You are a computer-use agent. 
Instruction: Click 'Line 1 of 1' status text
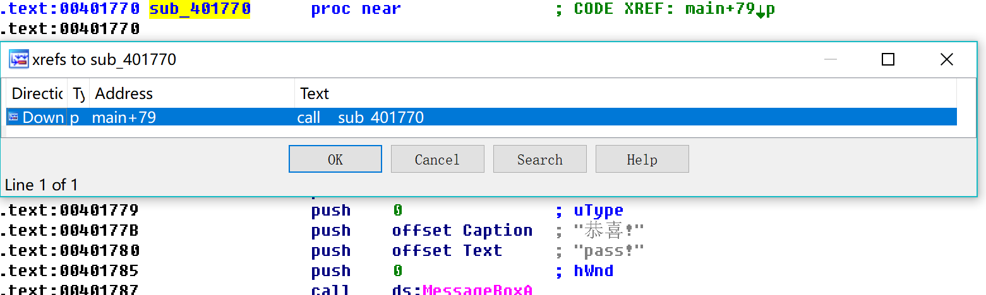[x=41, y=185]
